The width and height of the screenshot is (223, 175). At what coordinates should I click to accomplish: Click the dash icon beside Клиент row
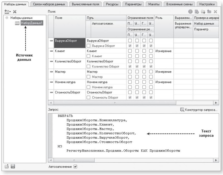(51, 51)
